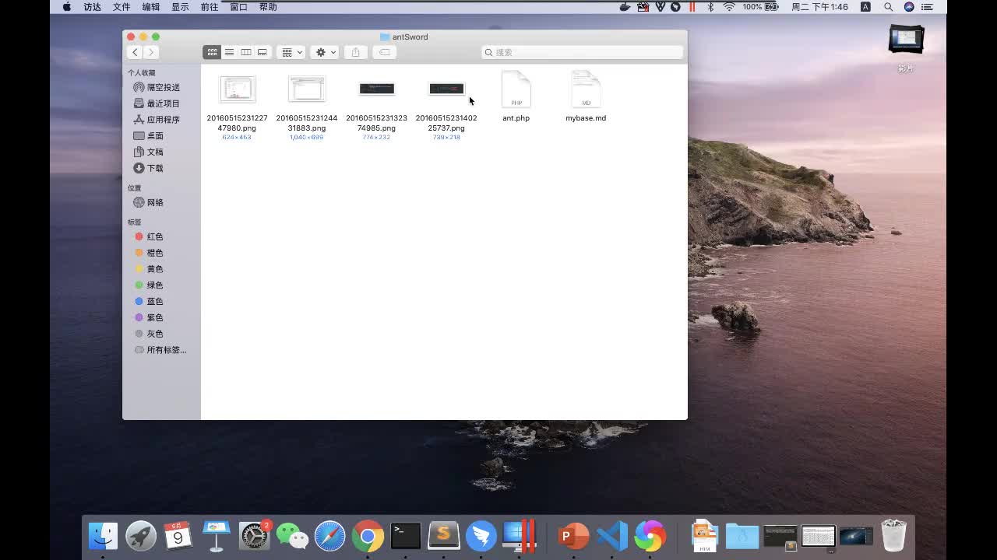Open System Preferences from the Dock

254,536
